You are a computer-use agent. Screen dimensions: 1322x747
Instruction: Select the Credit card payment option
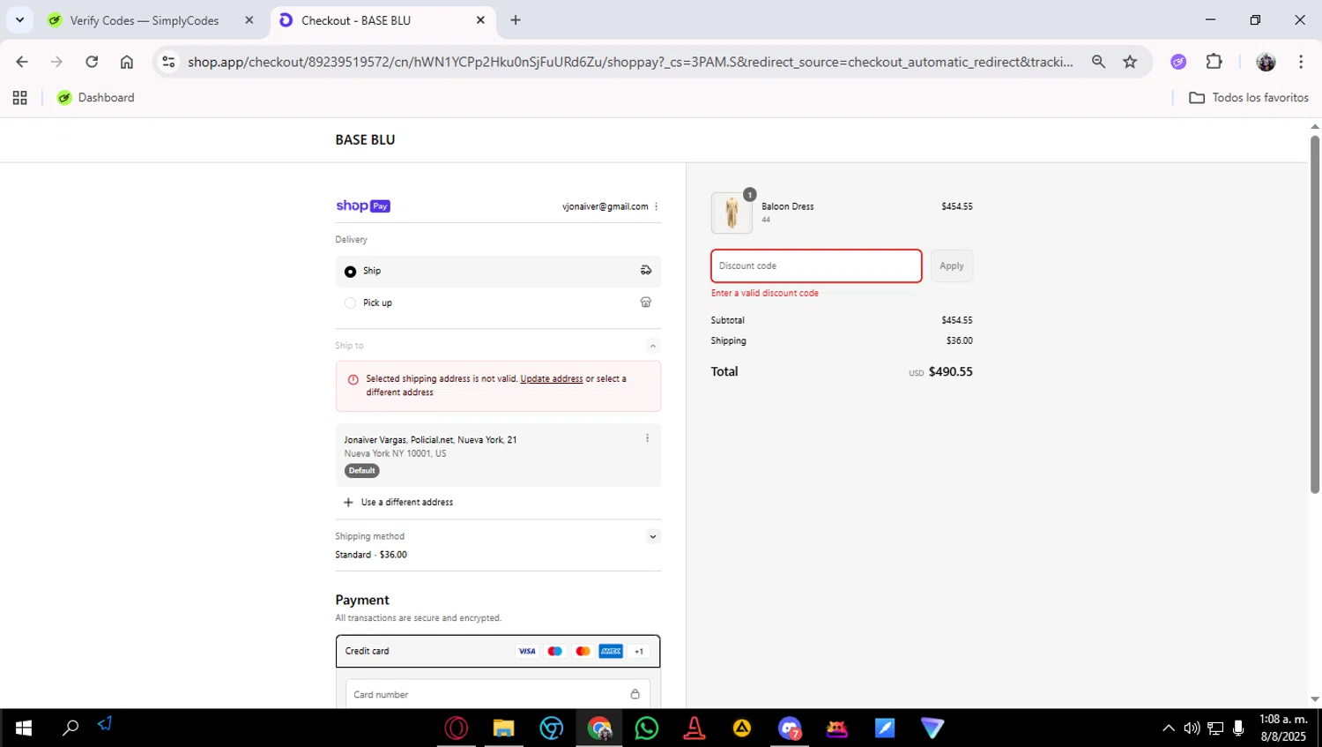coord(498,651)
